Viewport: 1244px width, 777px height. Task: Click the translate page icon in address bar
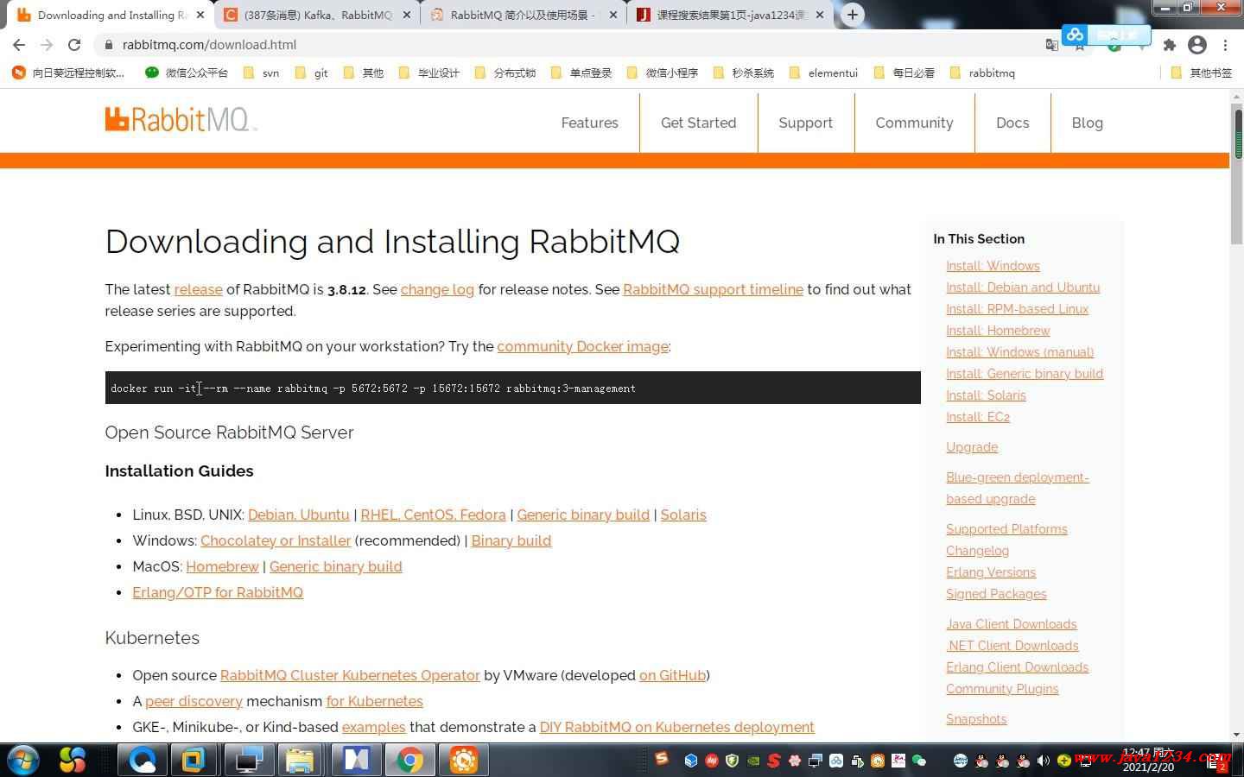tap(1052, 45)
